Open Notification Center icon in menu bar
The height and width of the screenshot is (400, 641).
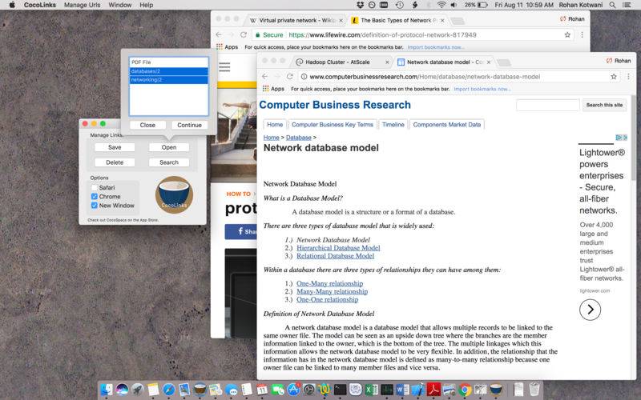627,5
